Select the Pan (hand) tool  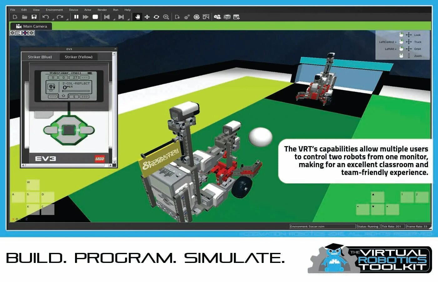click(138, 17)
